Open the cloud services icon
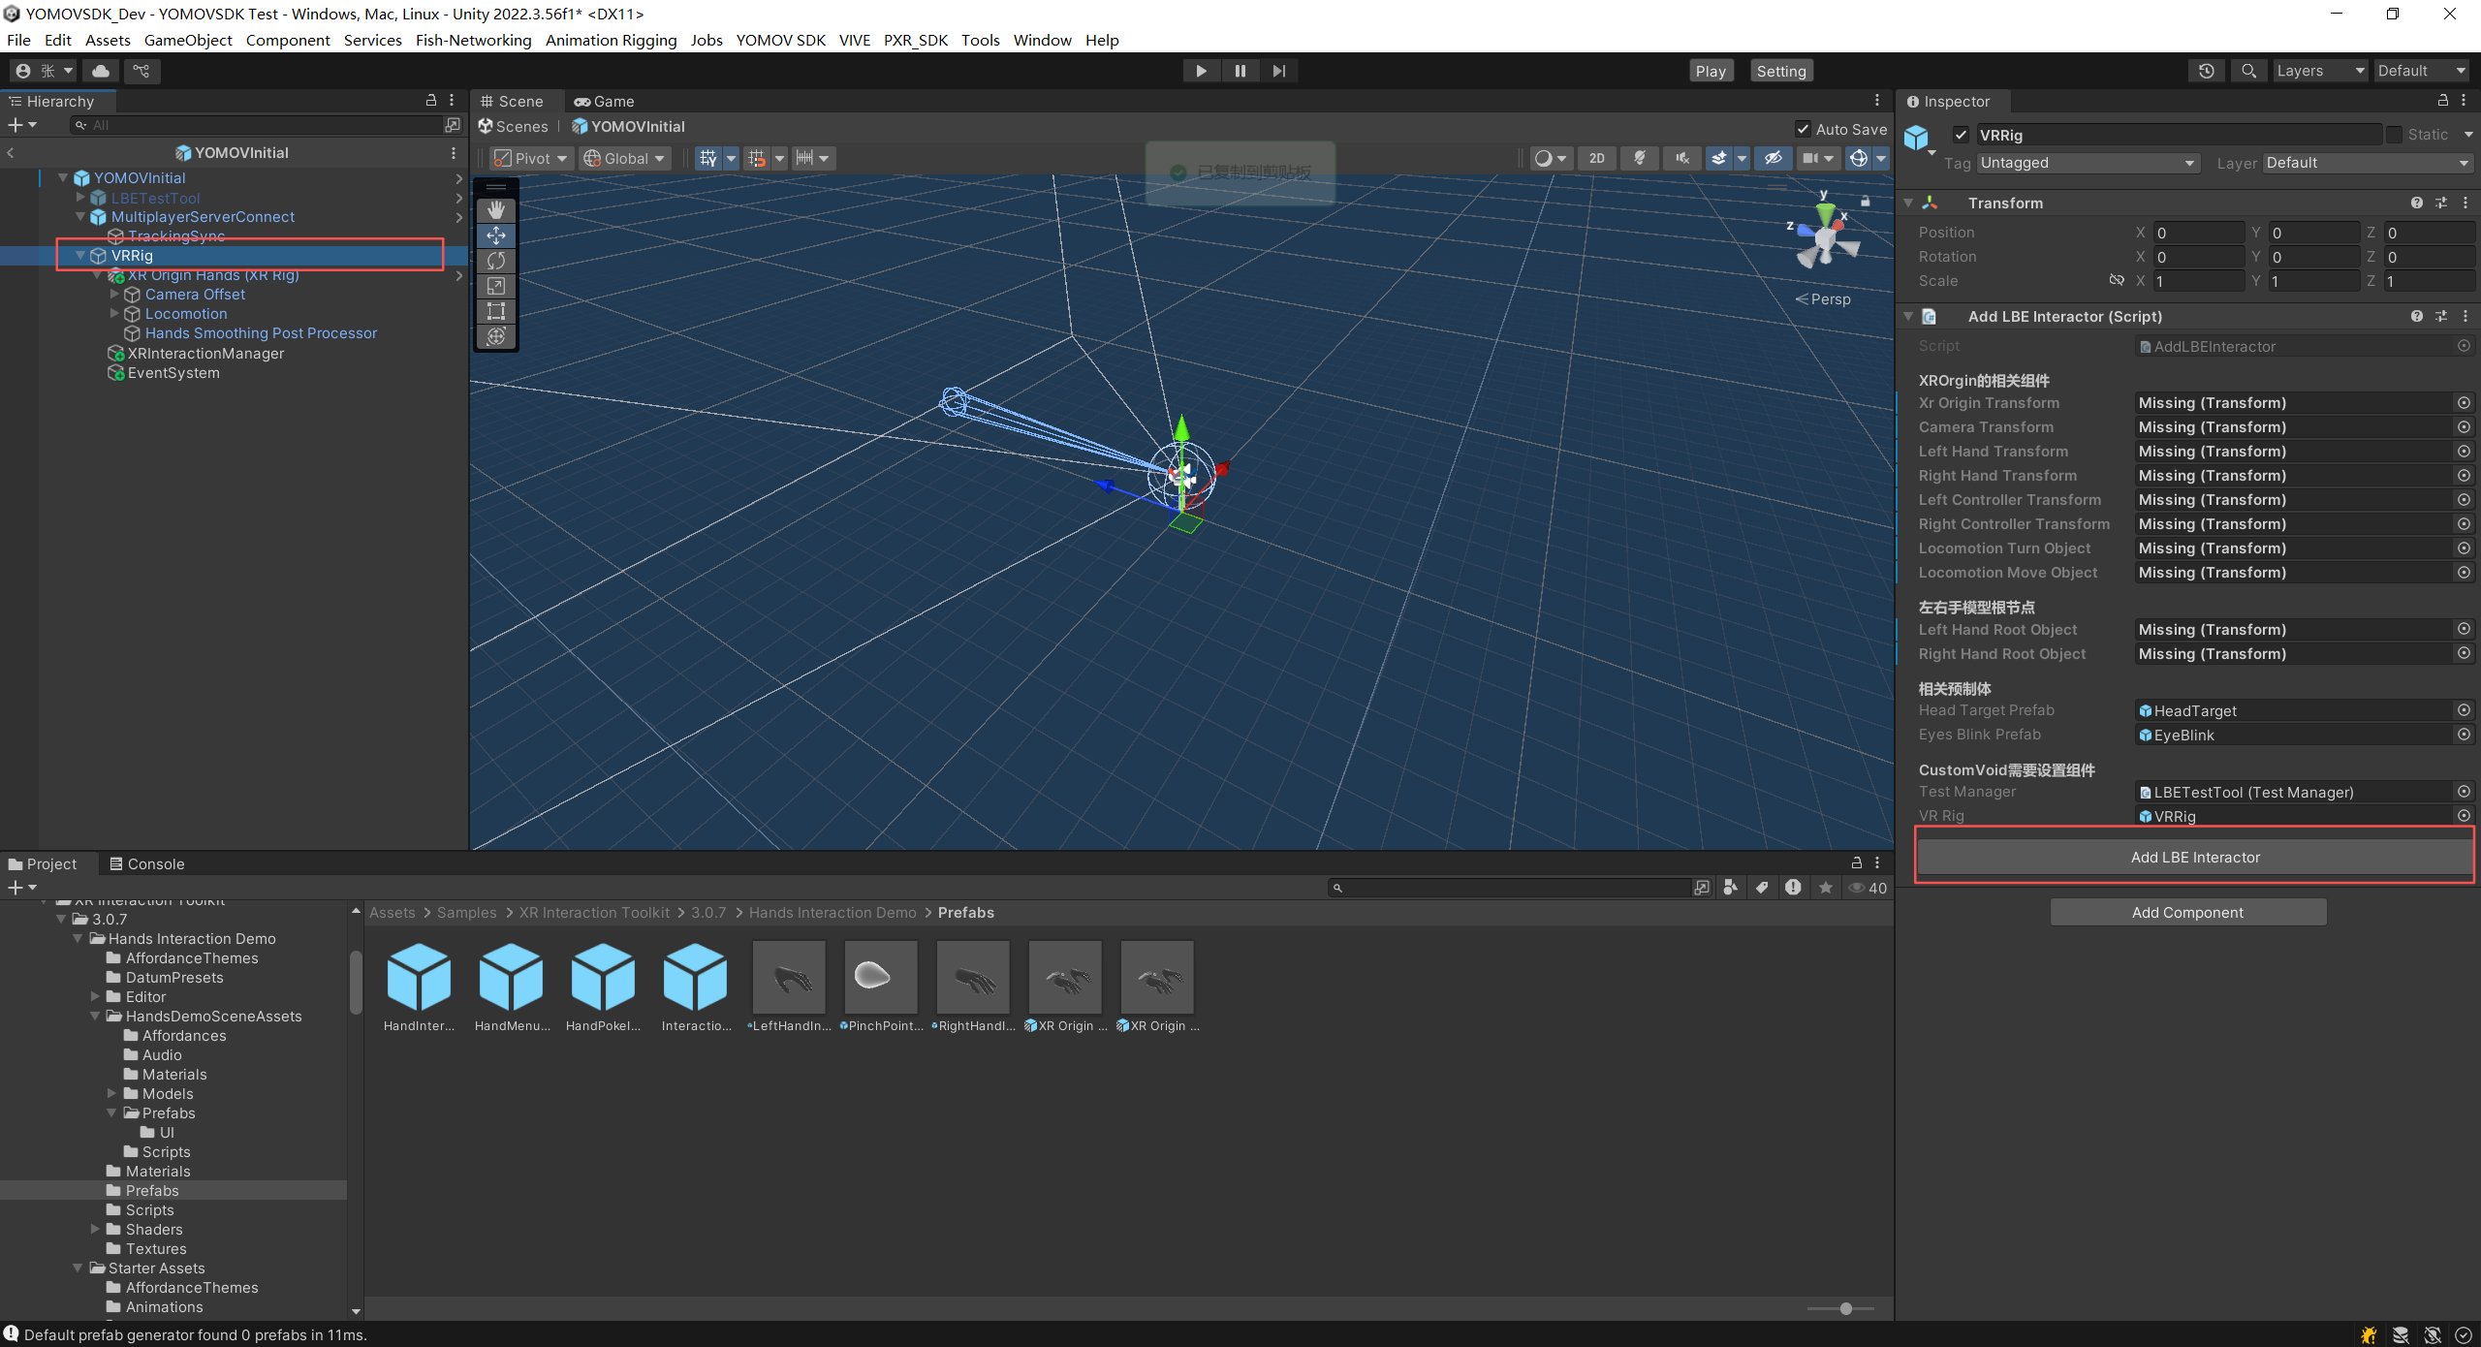Viewport: 2481px width, 1347px height. [x=100, y=71]
